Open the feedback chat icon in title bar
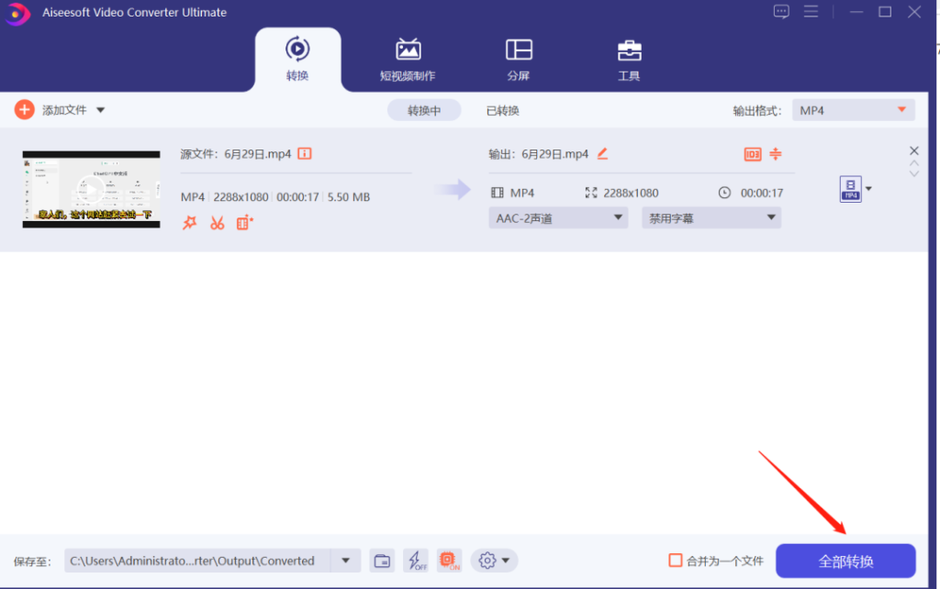The height and width of the screenshot is (589, 940). click(781, 11)
